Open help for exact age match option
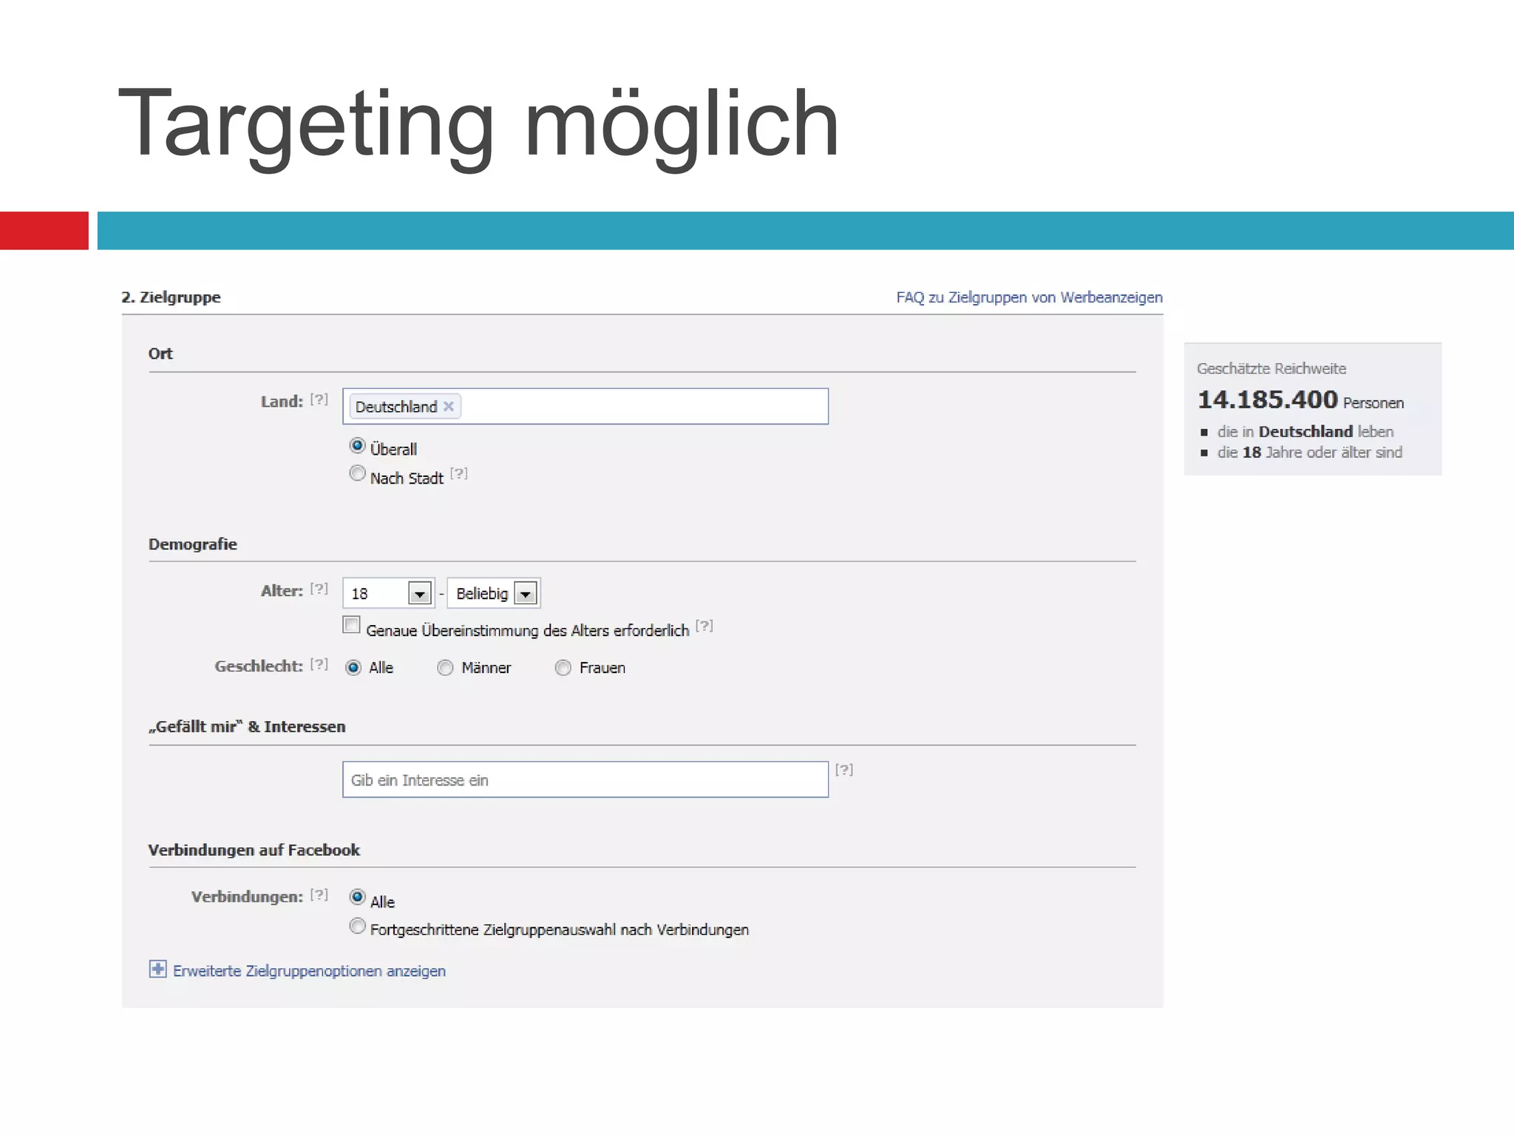 705,626
